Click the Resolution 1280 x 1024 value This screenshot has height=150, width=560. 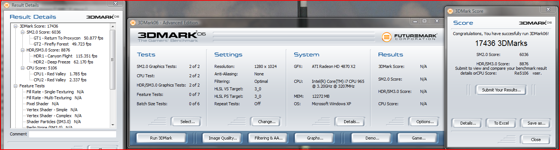[x=265, y=66]
